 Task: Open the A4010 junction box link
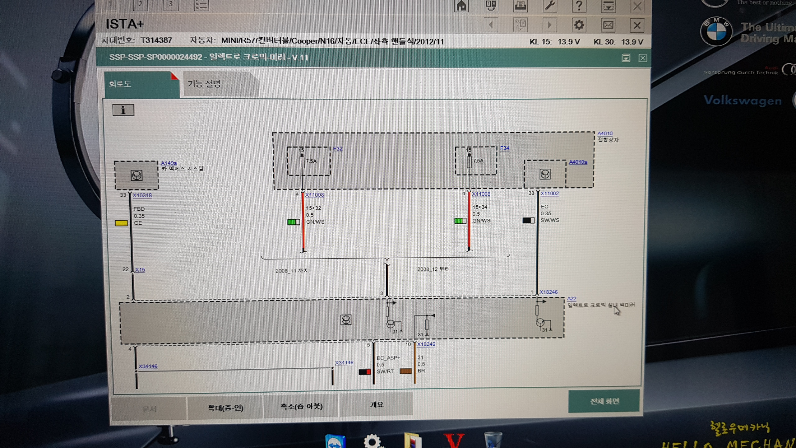[604, 133]
